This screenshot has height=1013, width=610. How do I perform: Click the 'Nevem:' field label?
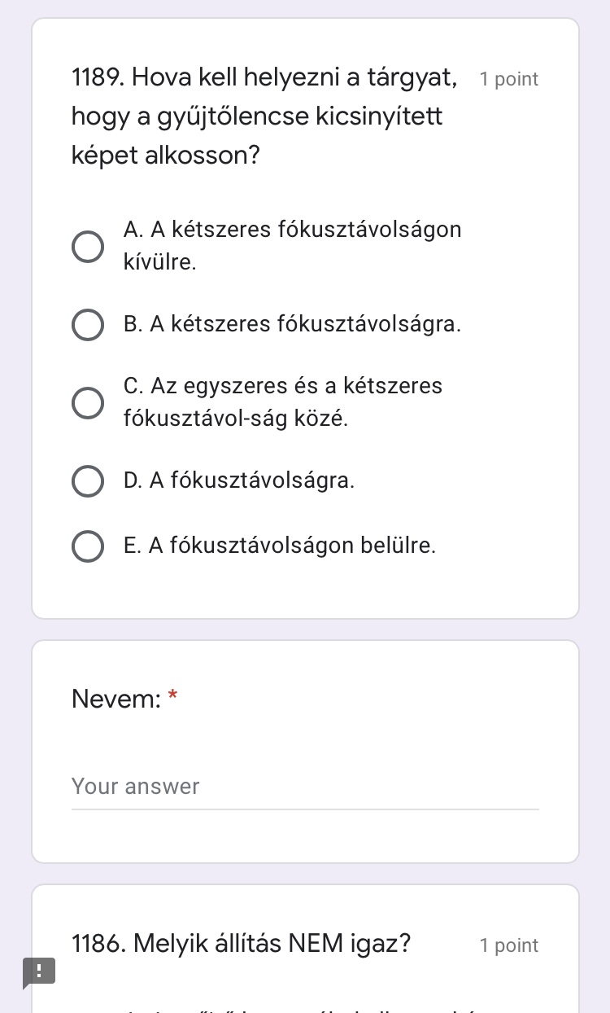[116, 699]
